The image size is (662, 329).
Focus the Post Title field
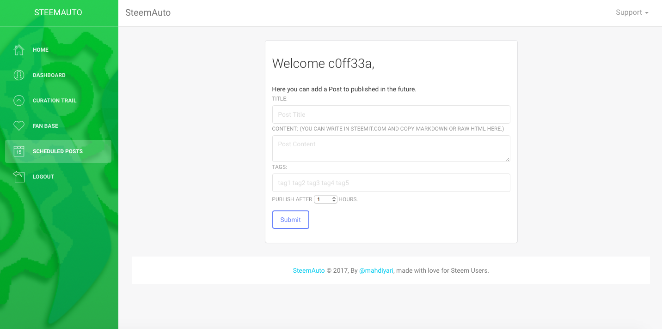[391, 114]
